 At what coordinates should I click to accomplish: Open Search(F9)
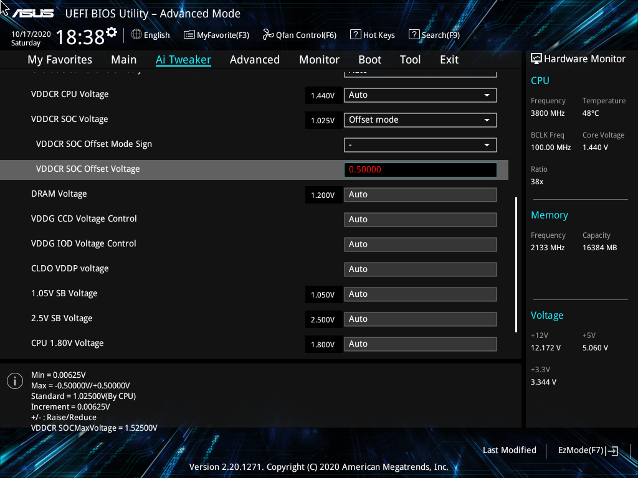pyautogui.click(x=434, y=35)
